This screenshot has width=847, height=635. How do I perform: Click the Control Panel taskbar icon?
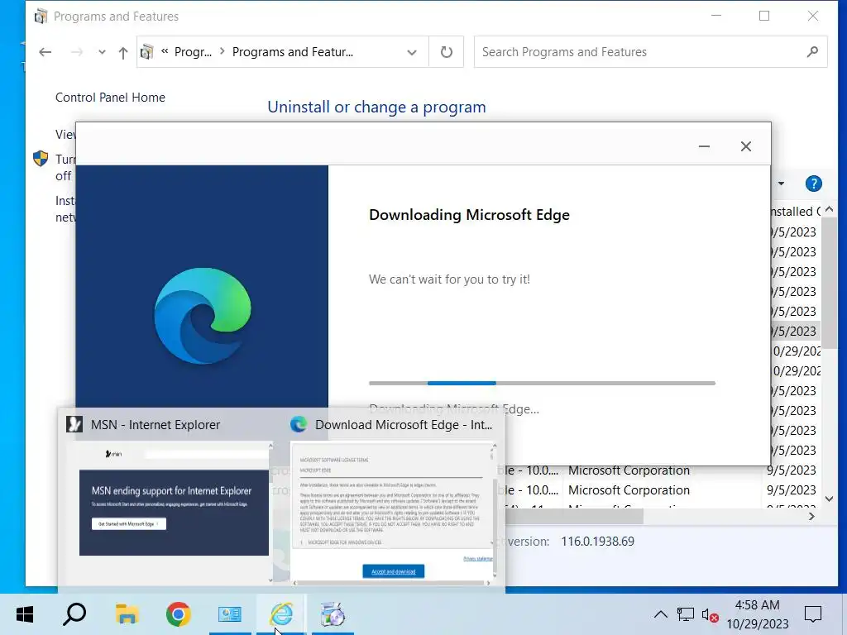click(230, 614)
